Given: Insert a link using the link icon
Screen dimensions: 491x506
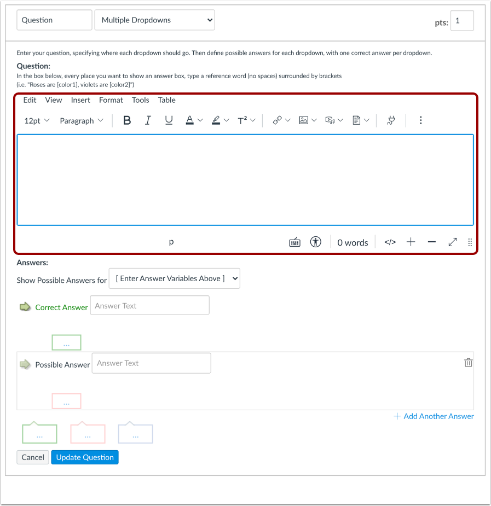Looking at the screenshot, I should click(x=277, y=120).
